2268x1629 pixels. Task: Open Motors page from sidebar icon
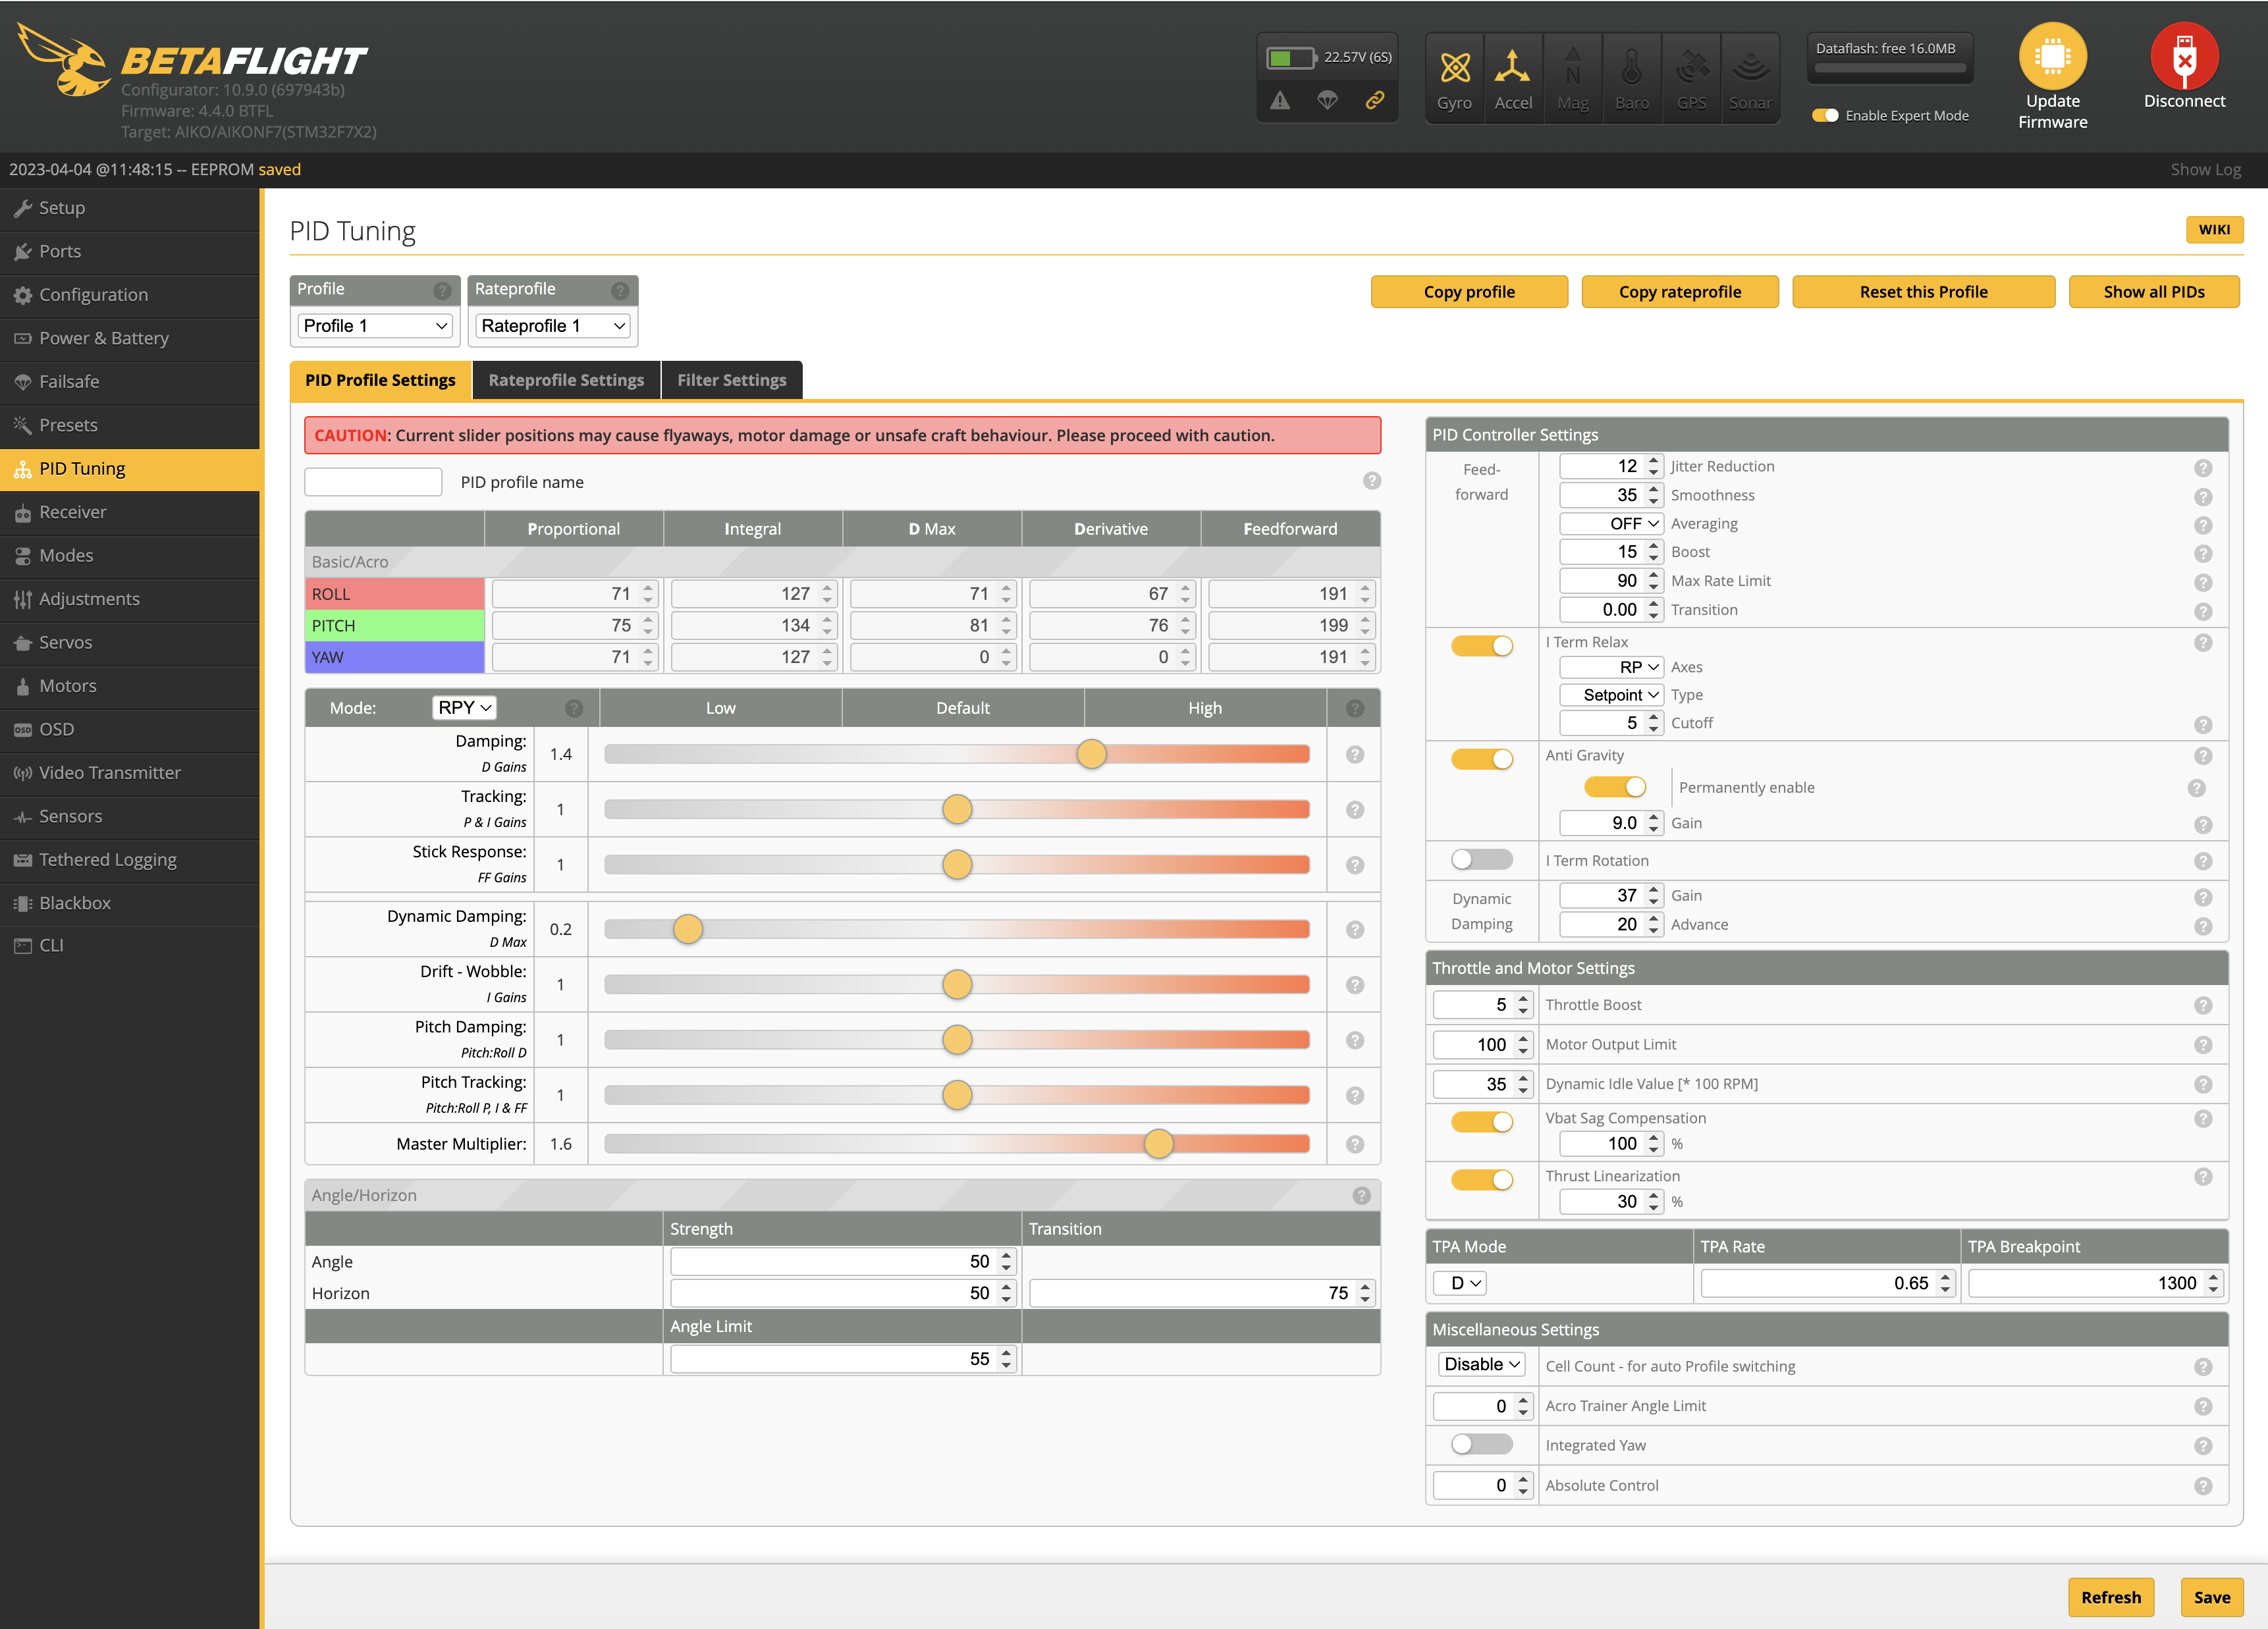(x=22, y=686)
